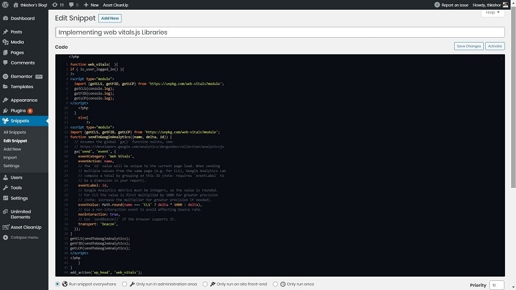
Task: Click the Snippets scissors icon
Action: 5,121
